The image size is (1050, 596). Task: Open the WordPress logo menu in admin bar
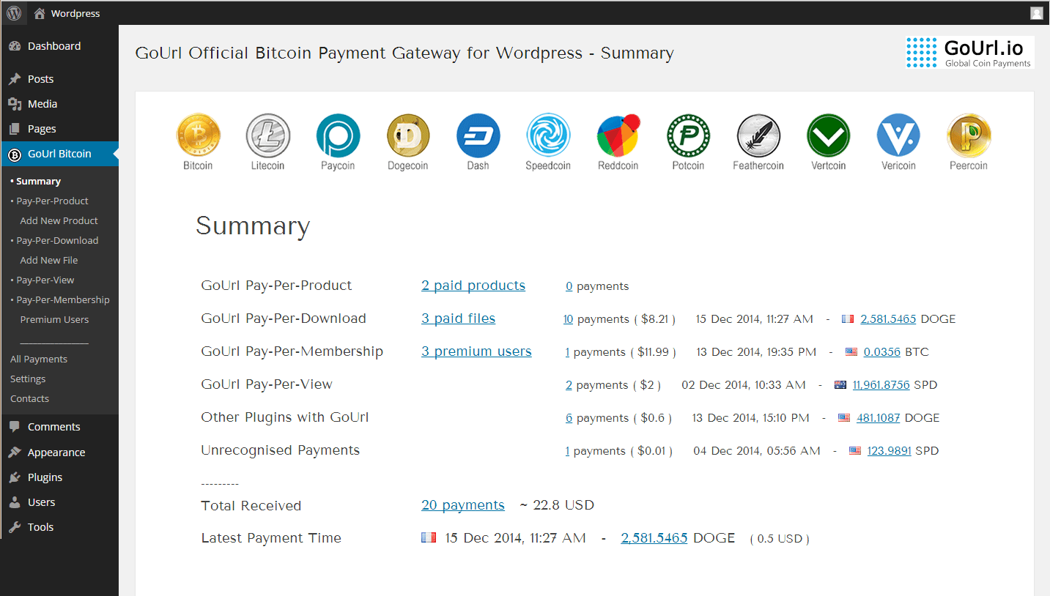(14, 13)
